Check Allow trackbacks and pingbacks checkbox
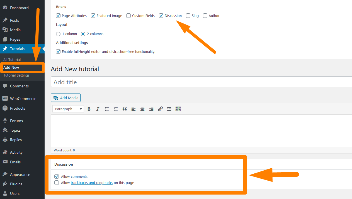Image resolution: width=352 pixels, height=199 pixels. (57, 183)
